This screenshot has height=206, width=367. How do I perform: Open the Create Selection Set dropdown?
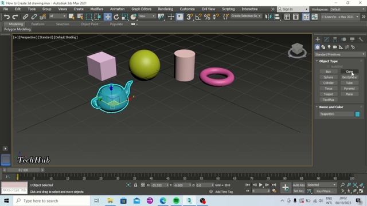click(246, 16)
